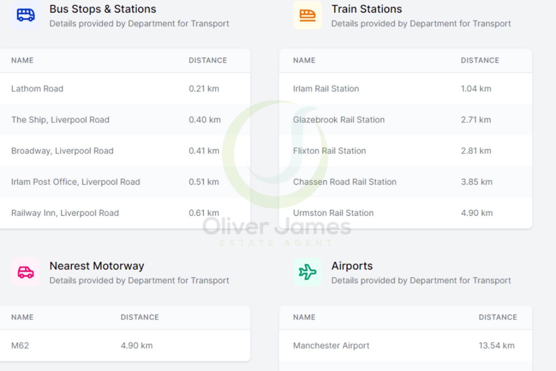Click Irlam Rail Station entry

[326, 89]
